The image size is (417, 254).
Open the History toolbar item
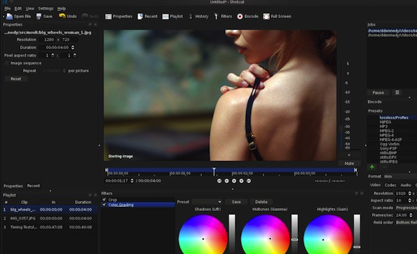tap(198, 17)
